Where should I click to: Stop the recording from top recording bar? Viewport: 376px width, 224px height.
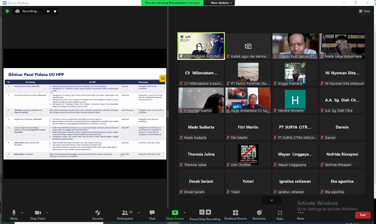point(55,11)
